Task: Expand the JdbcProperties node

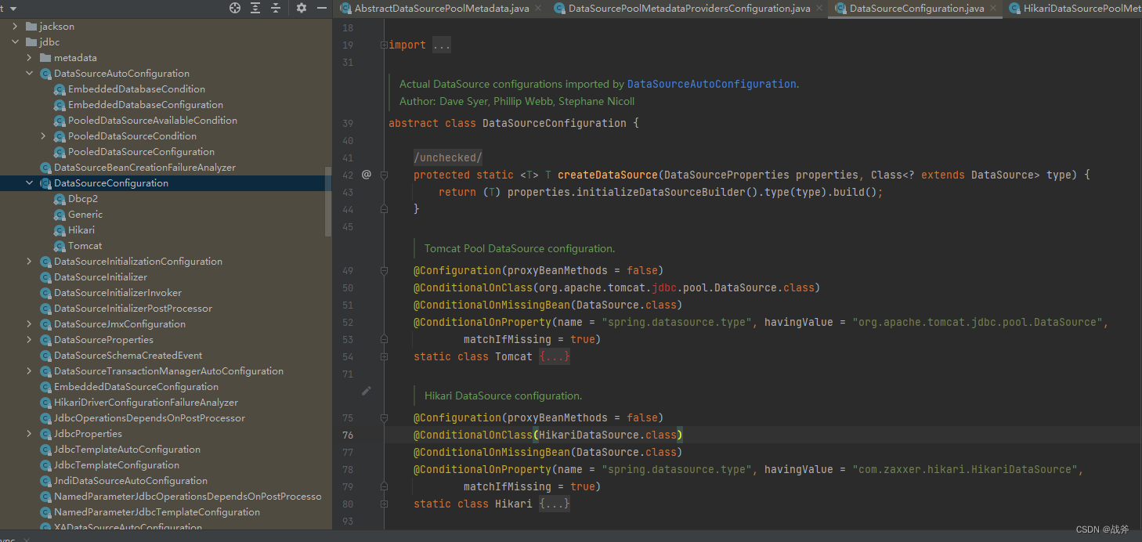Action: (29, 433)
